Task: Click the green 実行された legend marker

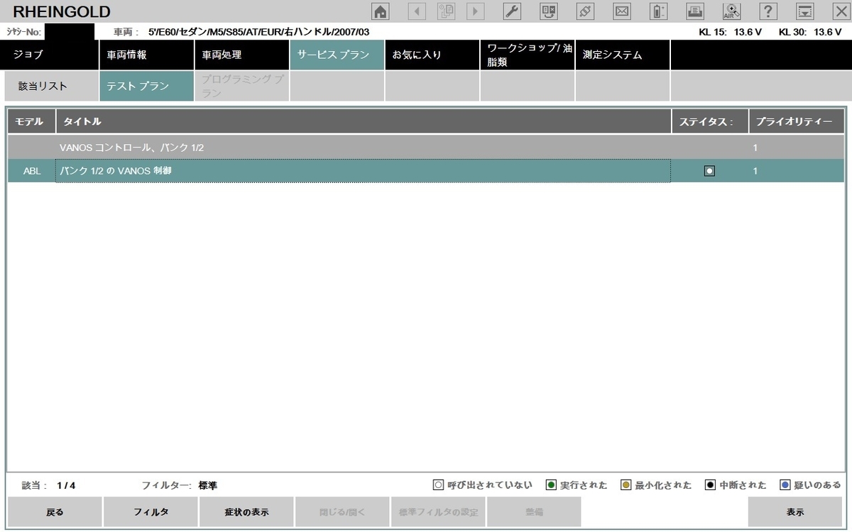Action: (x=551, y=485)
